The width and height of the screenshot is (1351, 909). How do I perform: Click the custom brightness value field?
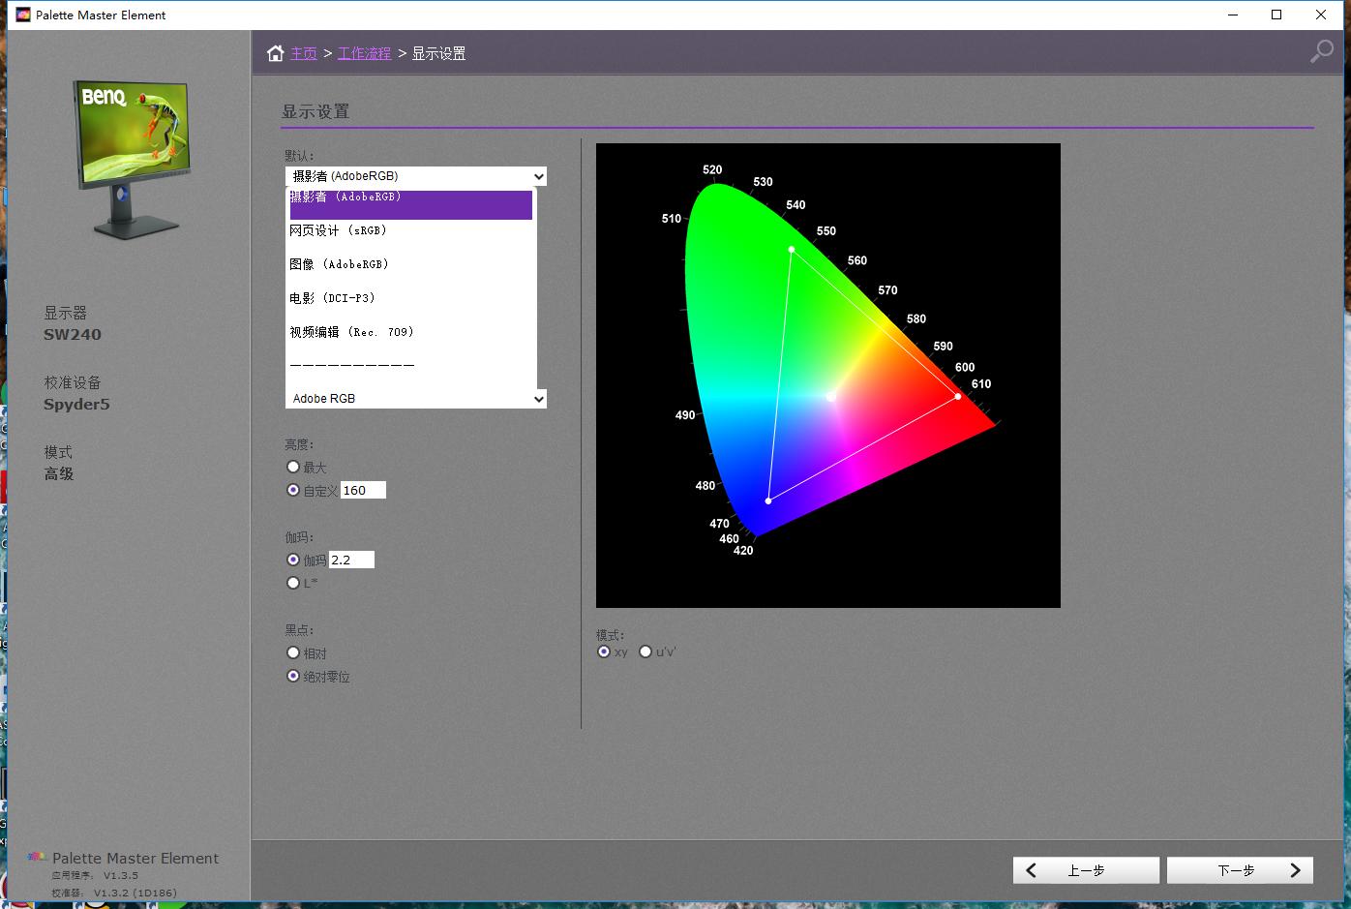coord(363,490)
